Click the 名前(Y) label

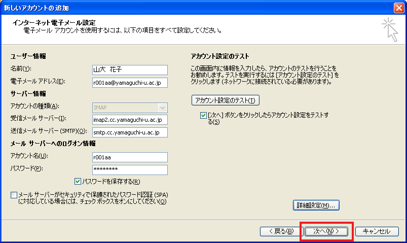(21, 68)
